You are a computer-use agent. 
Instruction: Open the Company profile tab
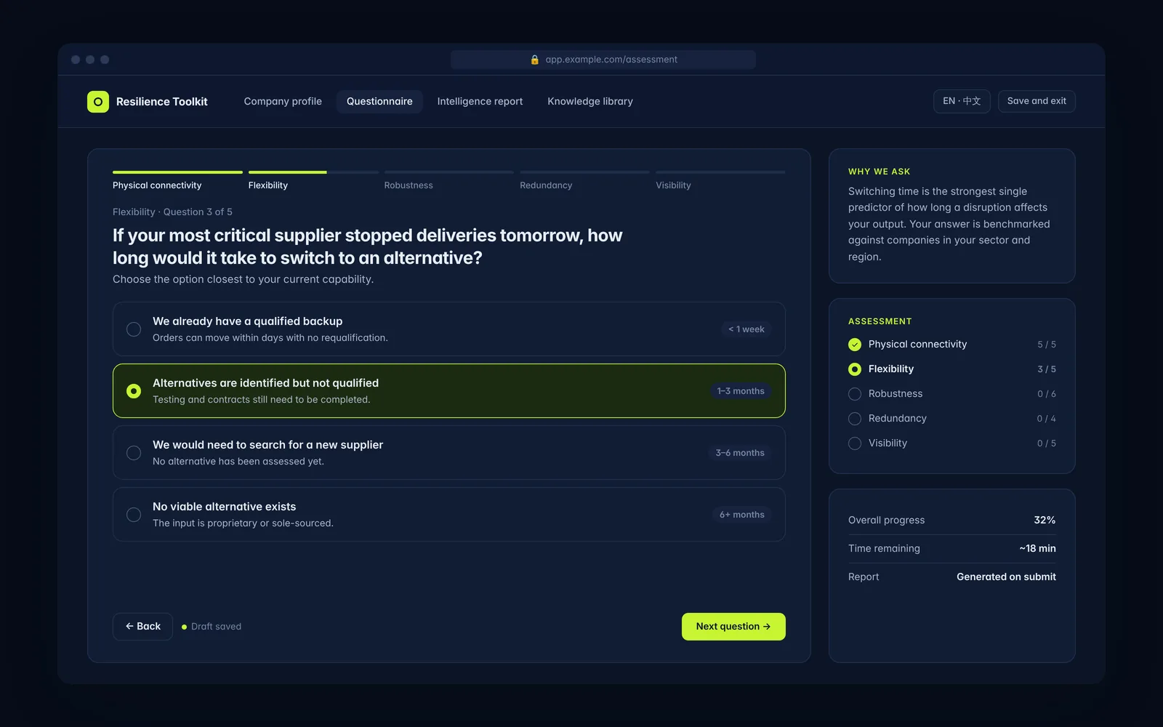click(283, 102)
